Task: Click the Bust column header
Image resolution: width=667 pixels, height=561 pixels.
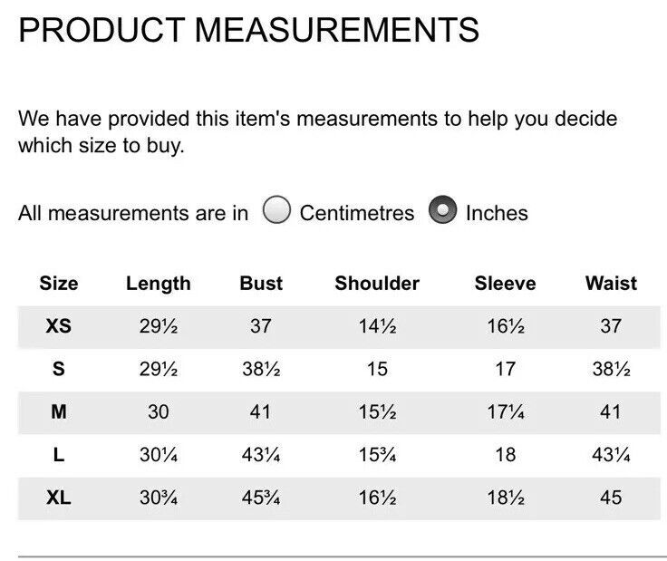Action: [261, 284]
